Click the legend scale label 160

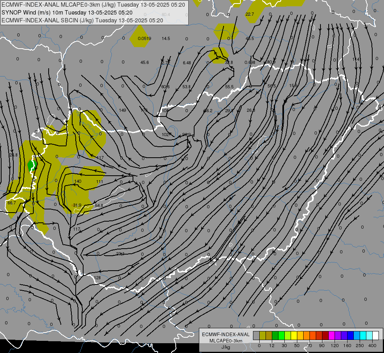coord(347,346)
